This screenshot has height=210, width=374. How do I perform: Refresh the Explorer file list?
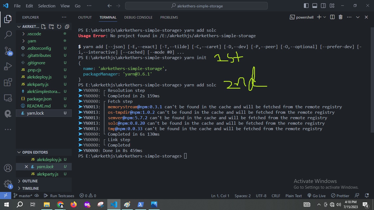[x=59, y=26]
